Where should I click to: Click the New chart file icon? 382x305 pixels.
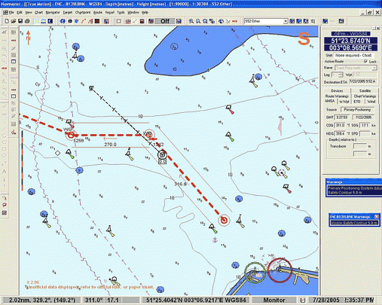(x=5, y=21)
